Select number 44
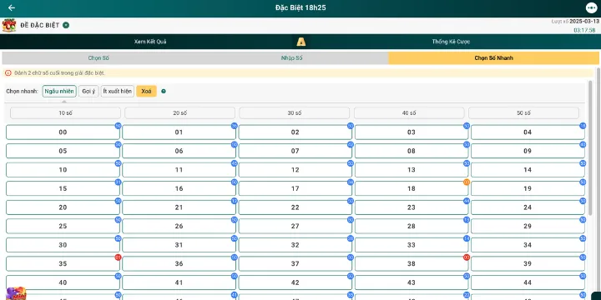 tap(528, 282)
